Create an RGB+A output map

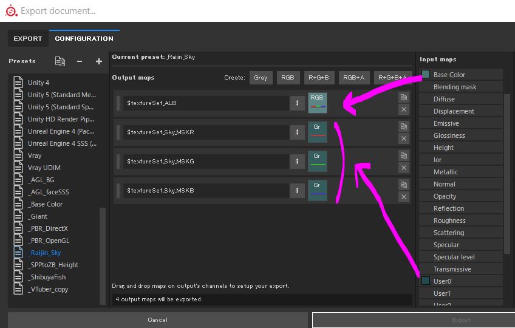click(x=353, y=78)
